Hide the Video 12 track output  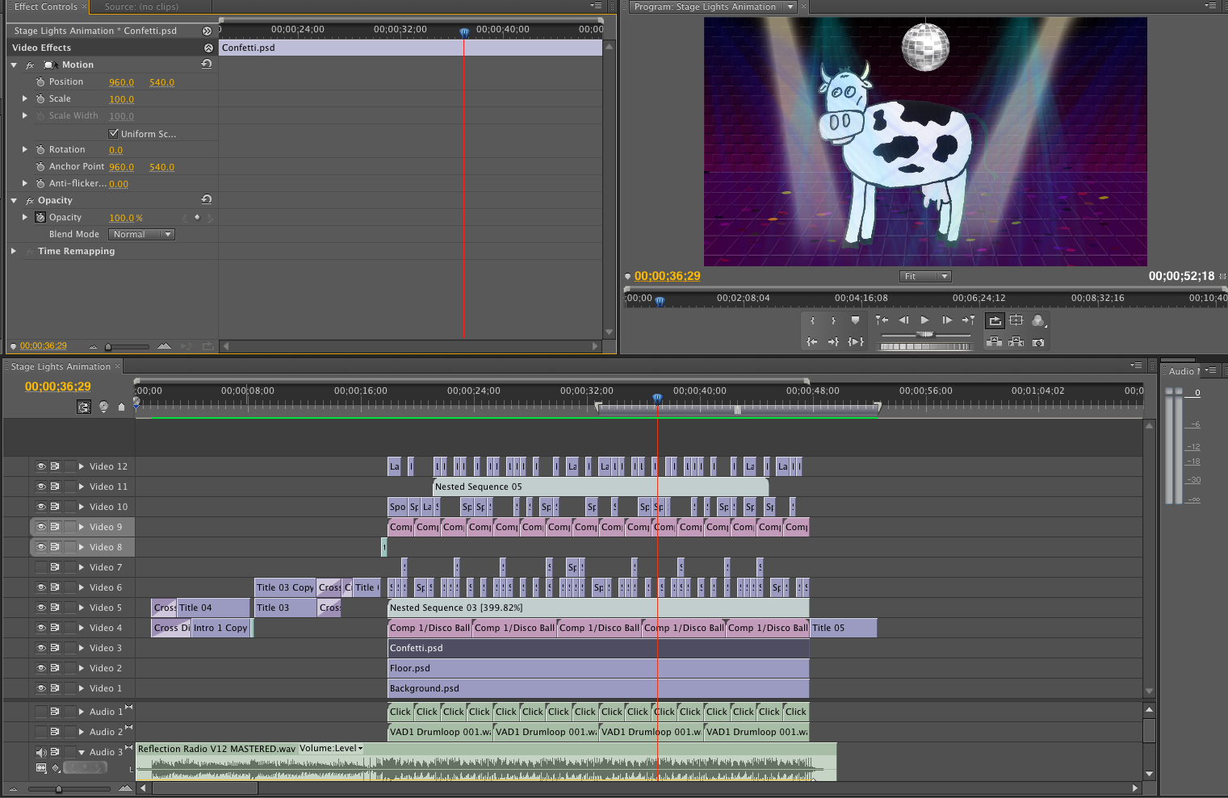pos(41,466)
